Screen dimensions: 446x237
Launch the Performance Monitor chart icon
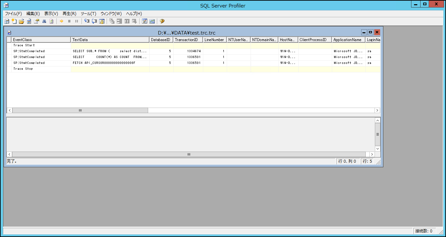[x=152, y=21]
